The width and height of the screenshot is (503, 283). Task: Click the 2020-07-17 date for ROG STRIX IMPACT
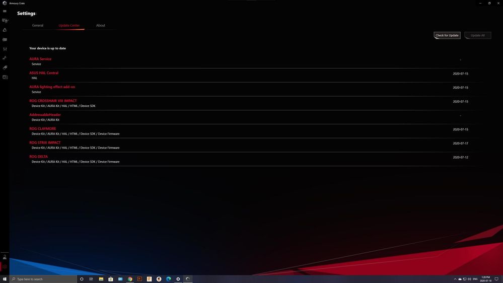[460, 144]
